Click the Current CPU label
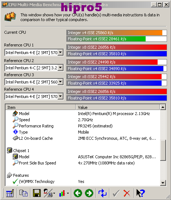 tap(15, 32)
